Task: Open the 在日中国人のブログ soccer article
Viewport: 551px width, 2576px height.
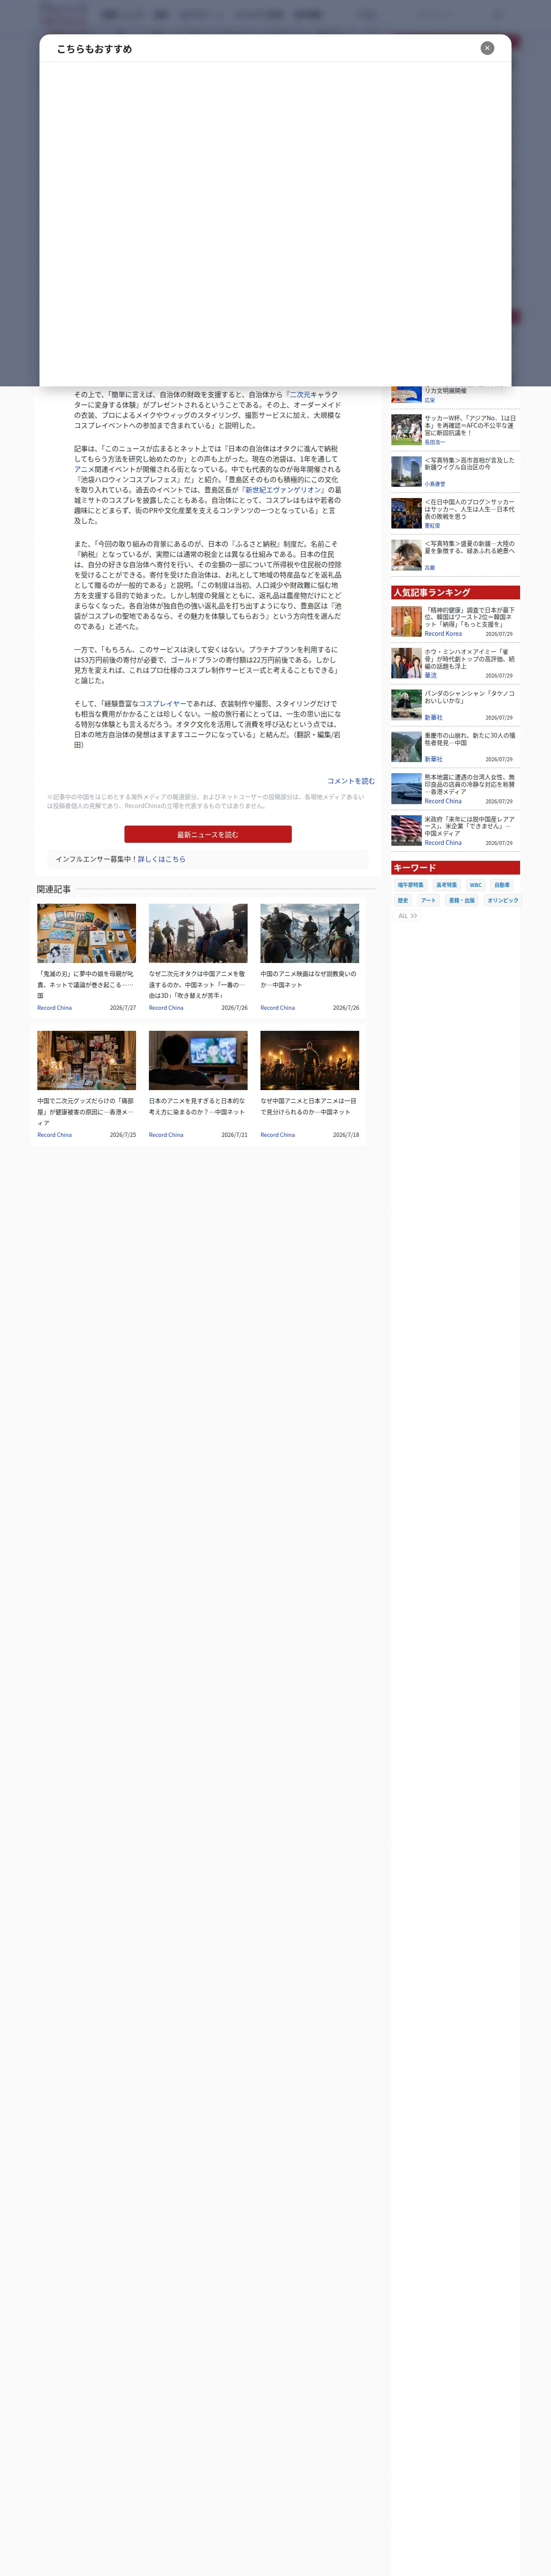Action: (470, 509)
